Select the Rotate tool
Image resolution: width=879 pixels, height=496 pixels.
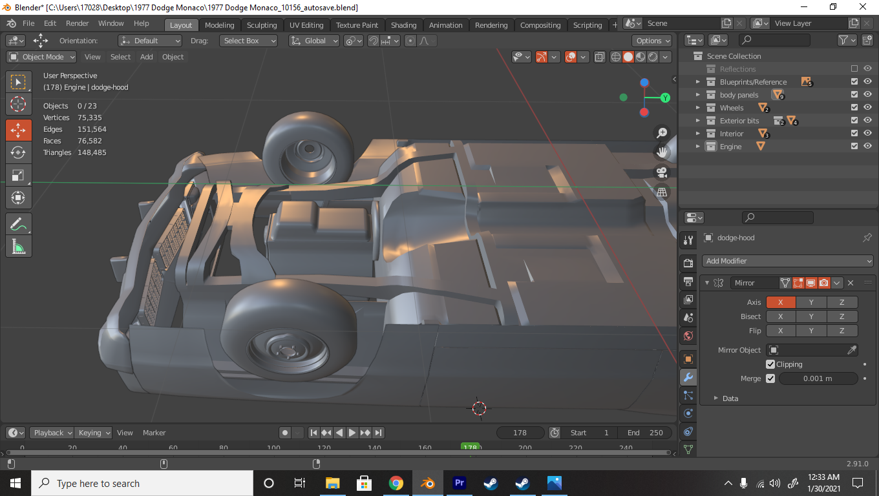[18, 152]
